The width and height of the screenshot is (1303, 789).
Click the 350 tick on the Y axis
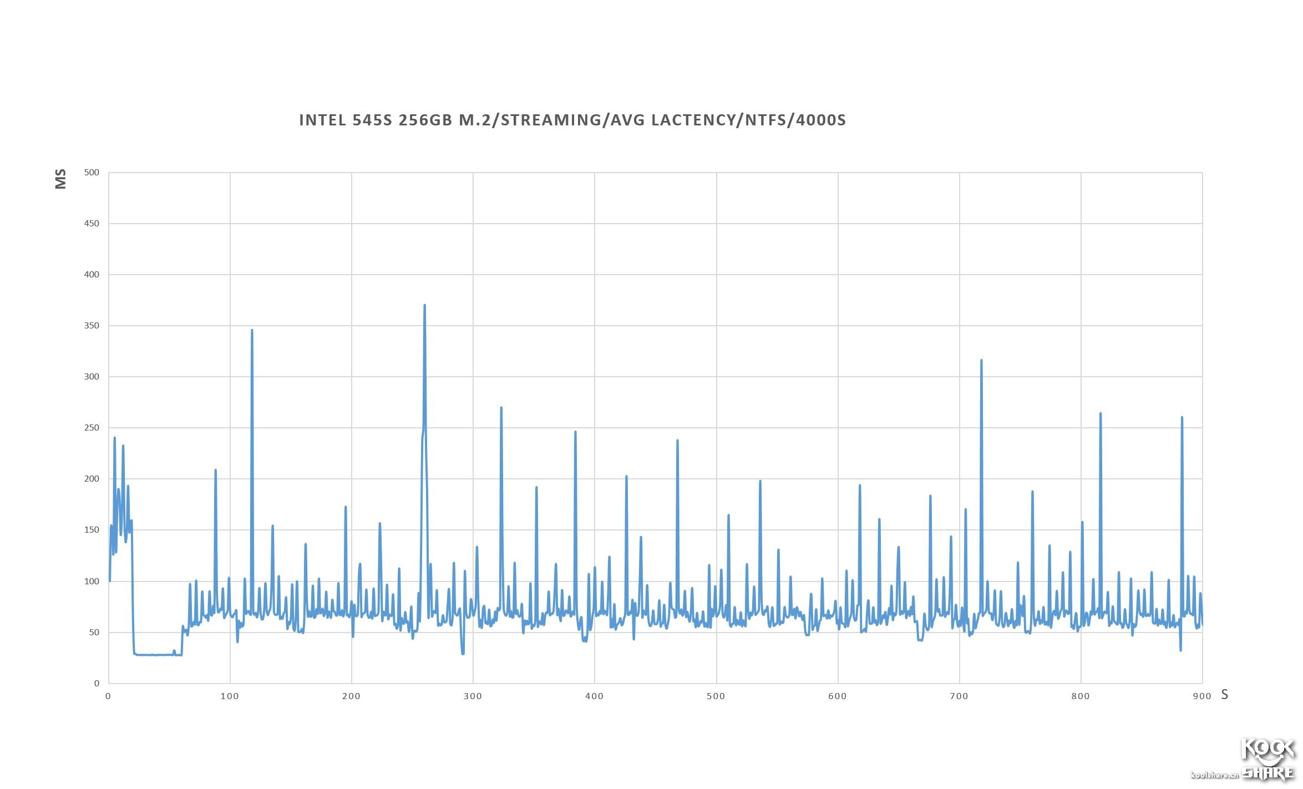pos(92,326)
